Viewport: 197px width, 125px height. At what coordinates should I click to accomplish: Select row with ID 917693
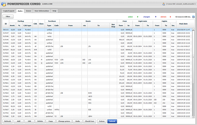[x=97, y=106]
